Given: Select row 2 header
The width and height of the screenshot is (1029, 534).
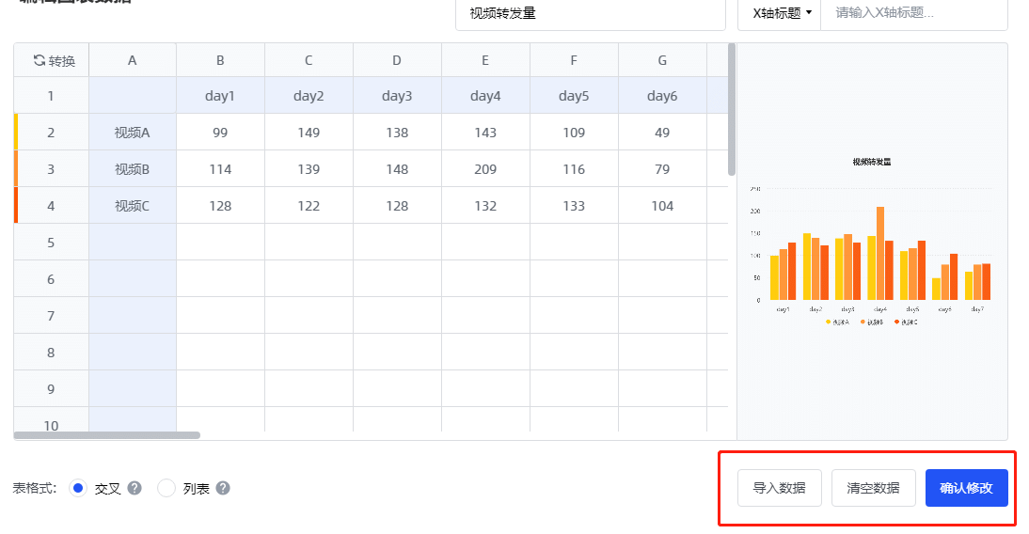Looking at the screenshot, I should click(x=51, y=133).
